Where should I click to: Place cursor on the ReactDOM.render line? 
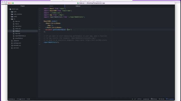click(x=50, y=21)
